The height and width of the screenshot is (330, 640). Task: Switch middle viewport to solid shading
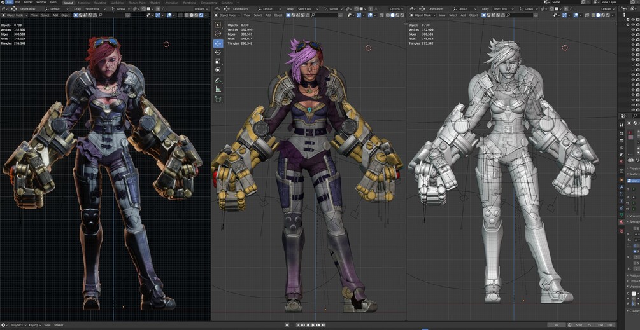click(392, 15)
